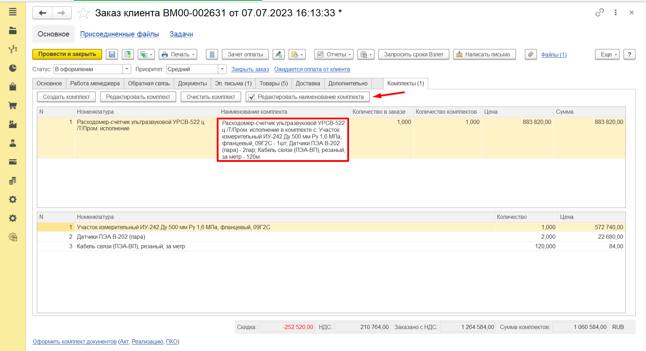Toggle the Редактировать наименование комплекта checkbox
Image resolution: width=646 pixels, height=351 pixels.
point(252,97)
